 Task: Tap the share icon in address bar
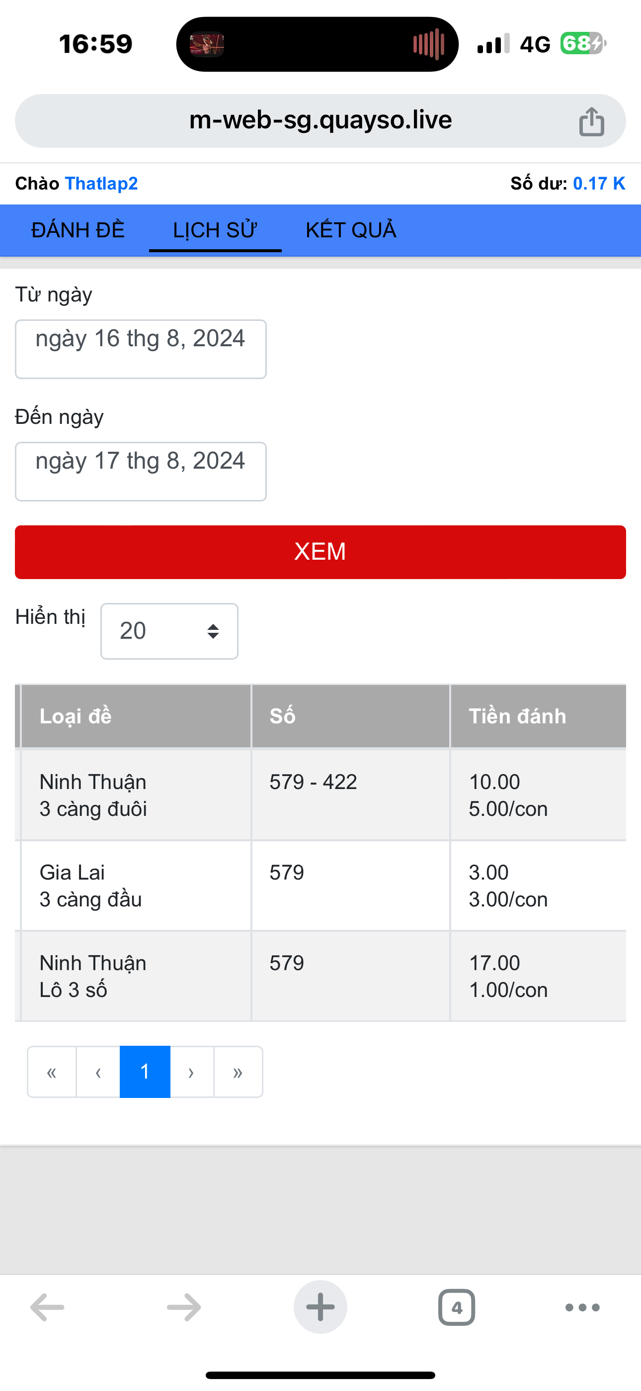tap(591, 121)
